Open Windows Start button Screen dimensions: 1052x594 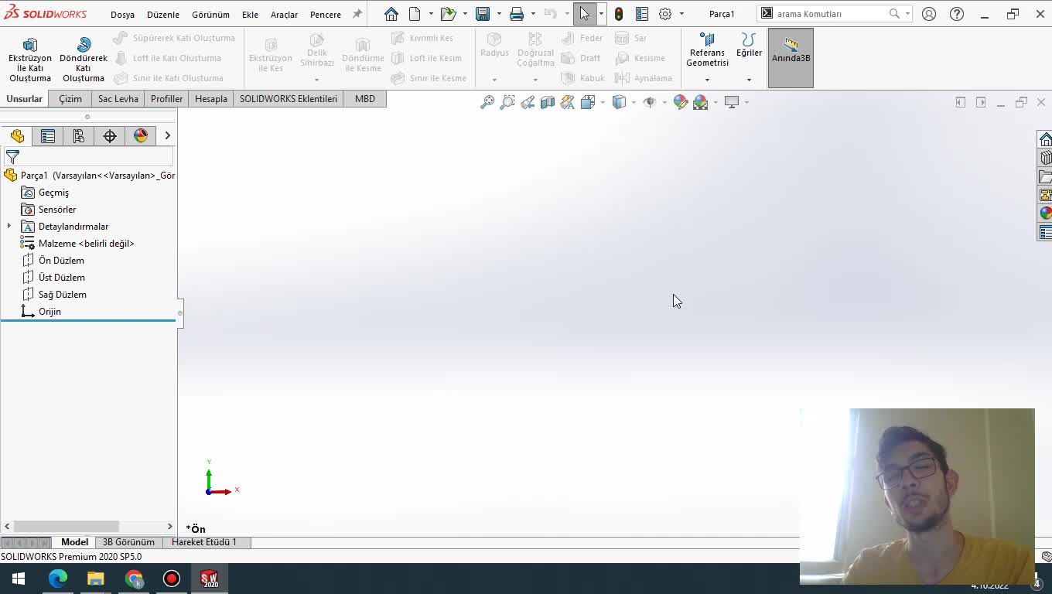[x=19, y=579]
